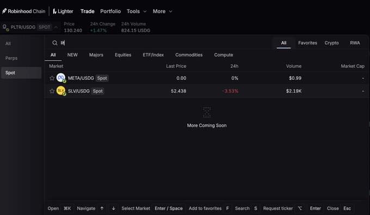
Task: Open the Trade page
Action: [87, 11]
